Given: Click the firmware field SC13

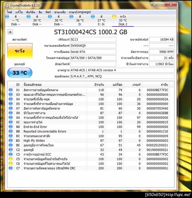Looking at the screenshot, I should tap(93, 39).
